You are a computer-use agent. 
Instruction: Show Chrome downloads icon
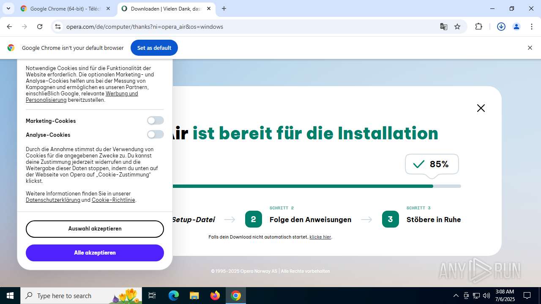501,27
